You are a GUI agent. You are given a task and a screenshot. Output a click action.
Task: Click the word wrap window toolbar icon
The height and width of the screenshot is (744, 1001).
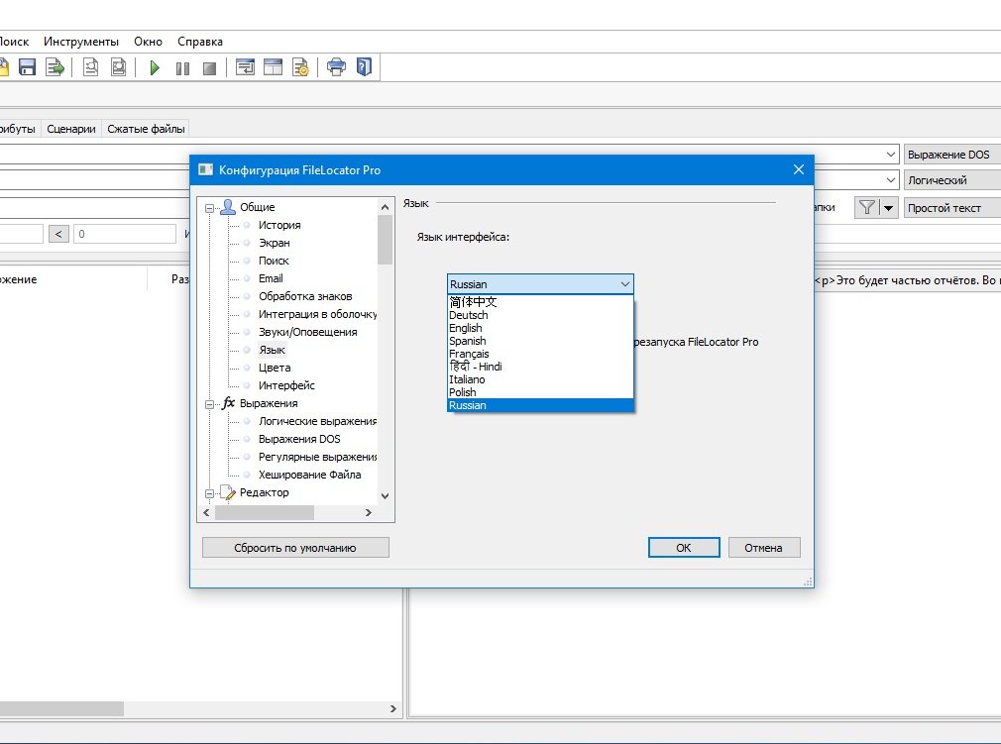(245, 67)
